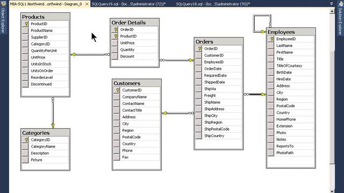The height and width of the screenshot is (193, 344).
Task: Click row selector beside Fax
Action: [117, 157]
